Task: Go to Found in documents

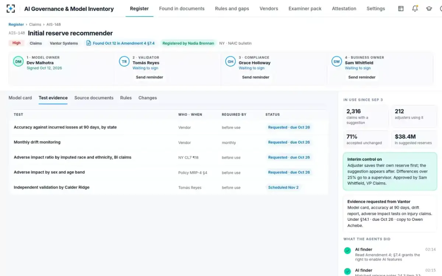Action: (182, 8)
